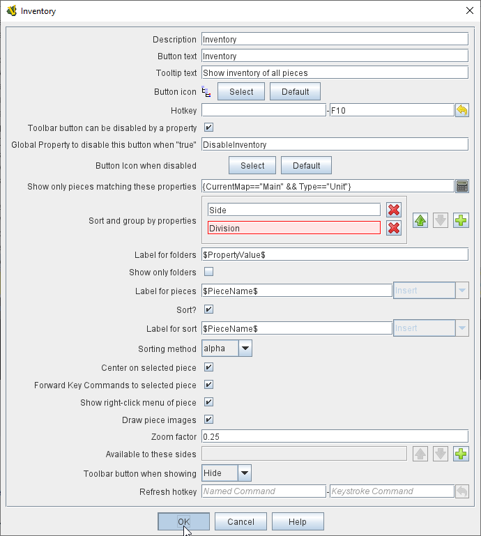Disable Center on selected piece
This screenshot has height=536, width=481.
click(208, 367)
